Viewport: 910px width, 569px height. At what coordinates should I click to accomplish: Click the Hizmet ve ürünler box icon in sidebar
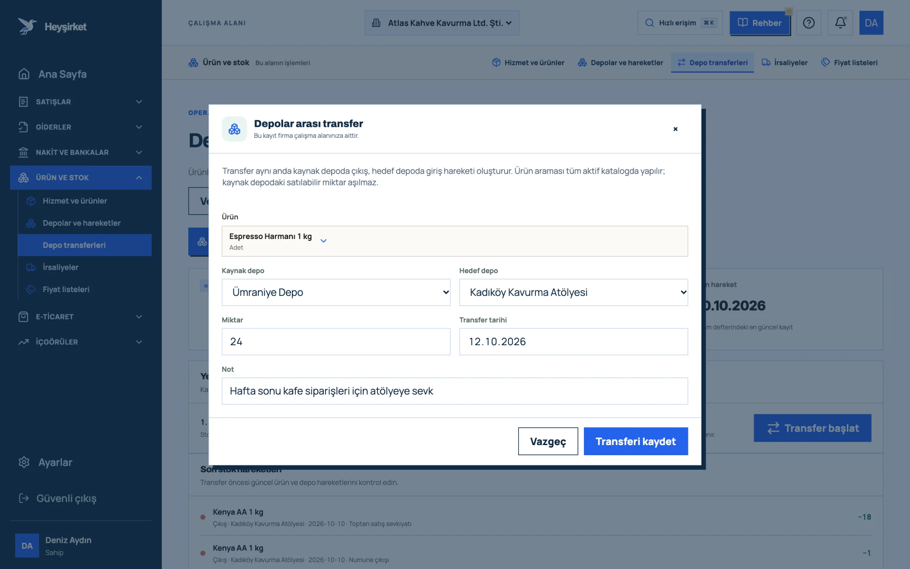[31, 201]
